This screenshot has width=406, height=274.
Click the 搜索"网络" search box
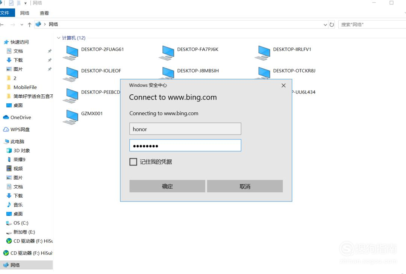click(x=372, y=24)
